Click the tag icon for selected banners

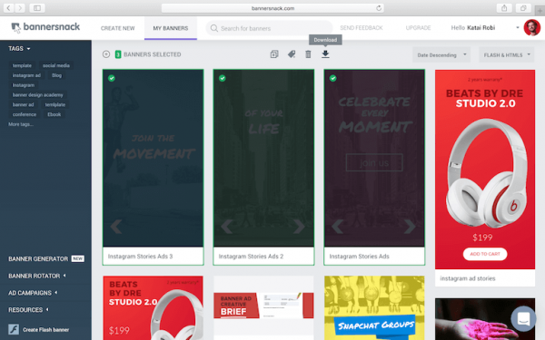292,54
